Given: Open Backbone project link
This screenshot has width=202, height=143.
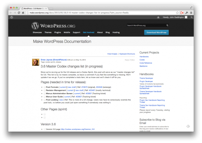Looking at the screenshot, I should (x=143, y=66).
